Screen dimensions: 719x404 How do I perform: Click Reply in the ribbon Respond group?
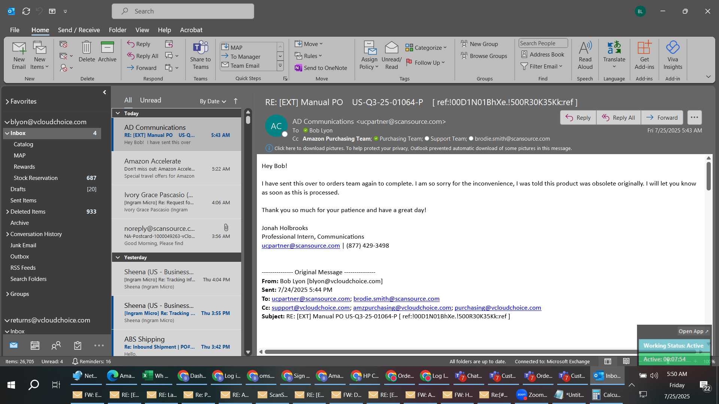[x=139, y=44]
